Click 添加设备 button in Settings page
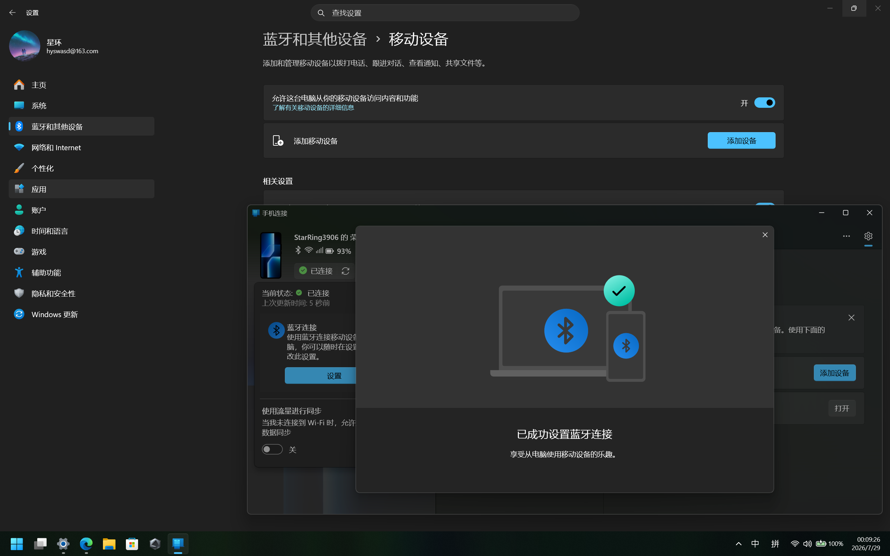The image size is (890, 556). pos(741,140)
